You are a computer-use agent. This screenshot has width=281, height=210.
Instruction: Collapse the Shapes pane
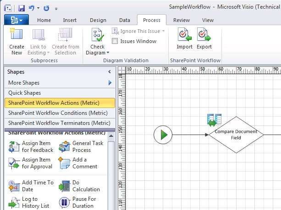coord(109,72)
